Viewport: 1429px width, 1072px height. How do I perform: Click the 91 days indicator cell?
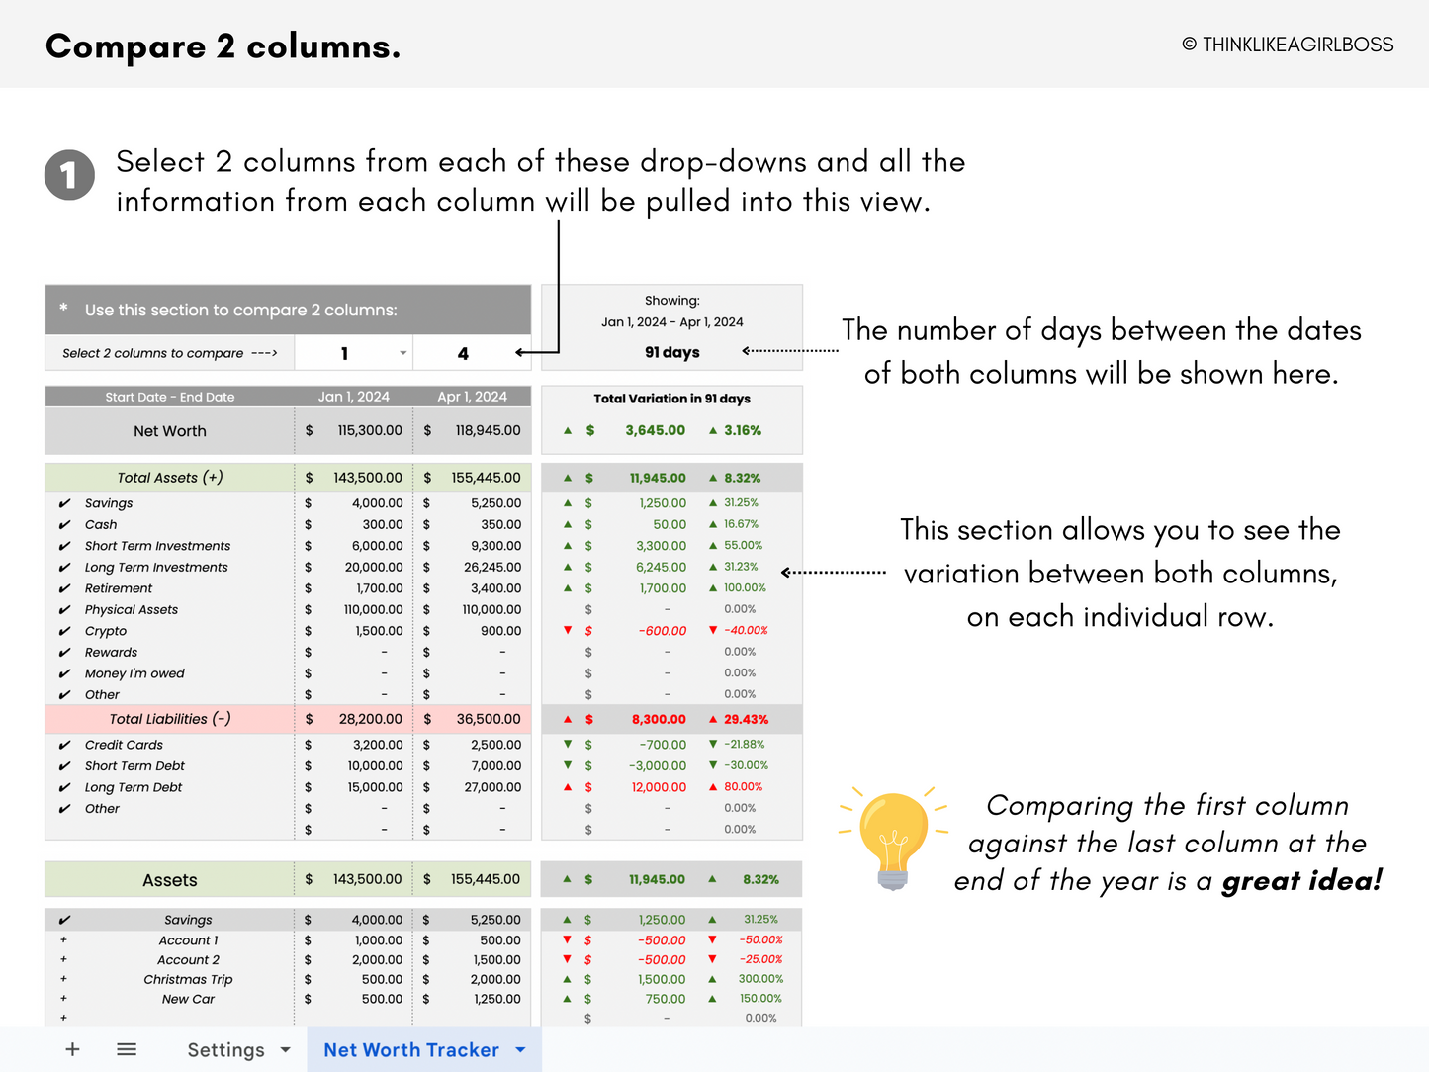(671, 352)
